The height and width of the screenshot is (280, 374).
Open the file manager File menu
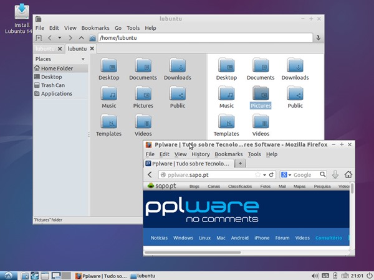point(40,28)
